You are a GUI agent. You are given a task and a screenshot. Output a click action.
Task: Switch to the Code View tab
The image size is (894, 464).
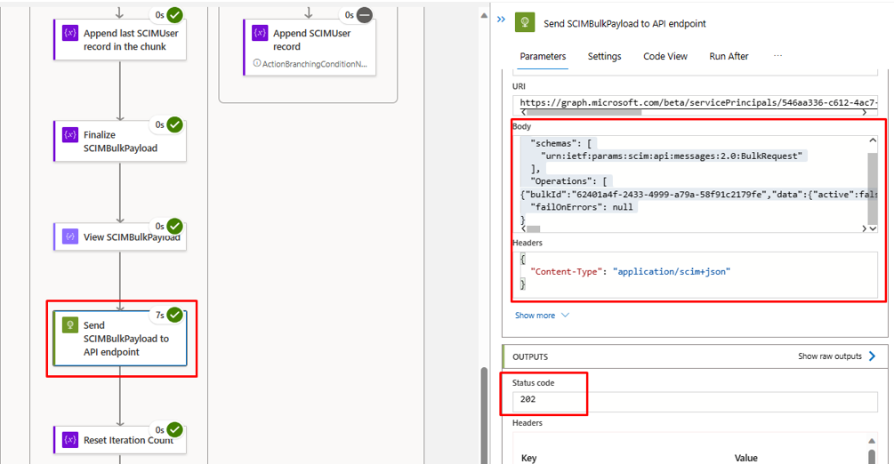coord(665,56)
